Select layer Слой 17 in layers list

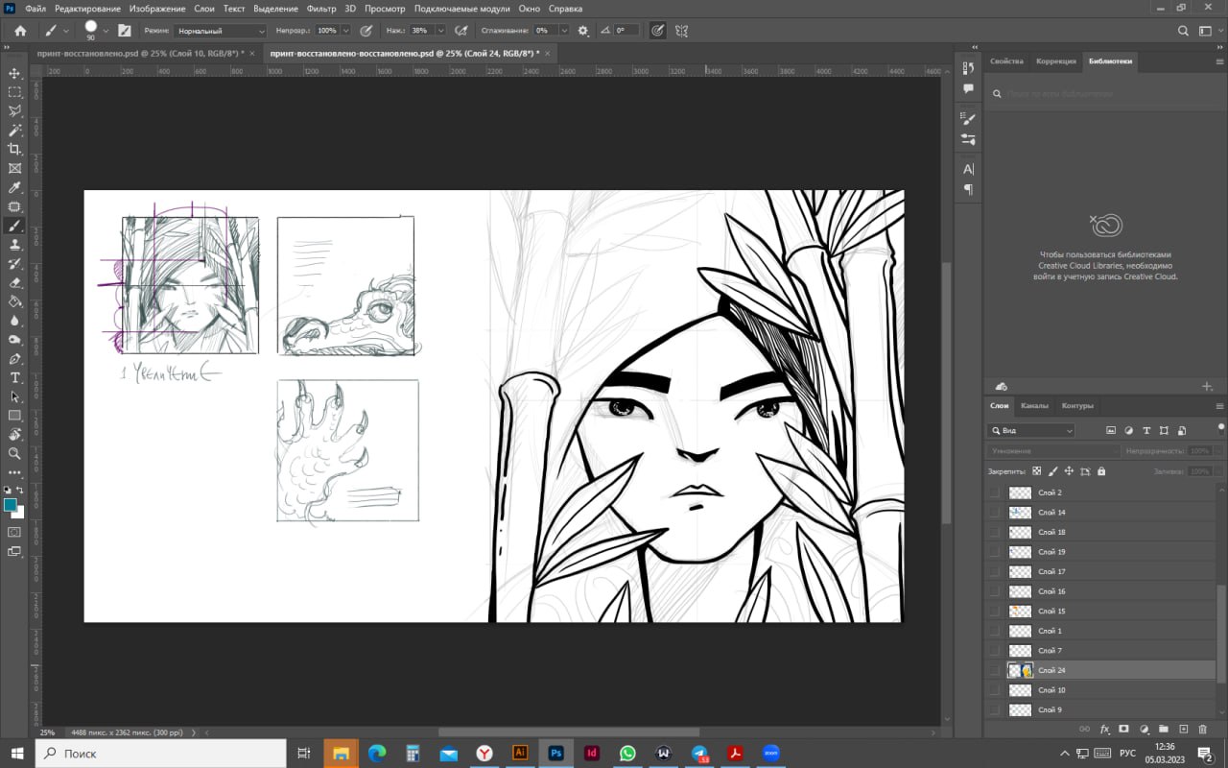(x=1051, y=572)
